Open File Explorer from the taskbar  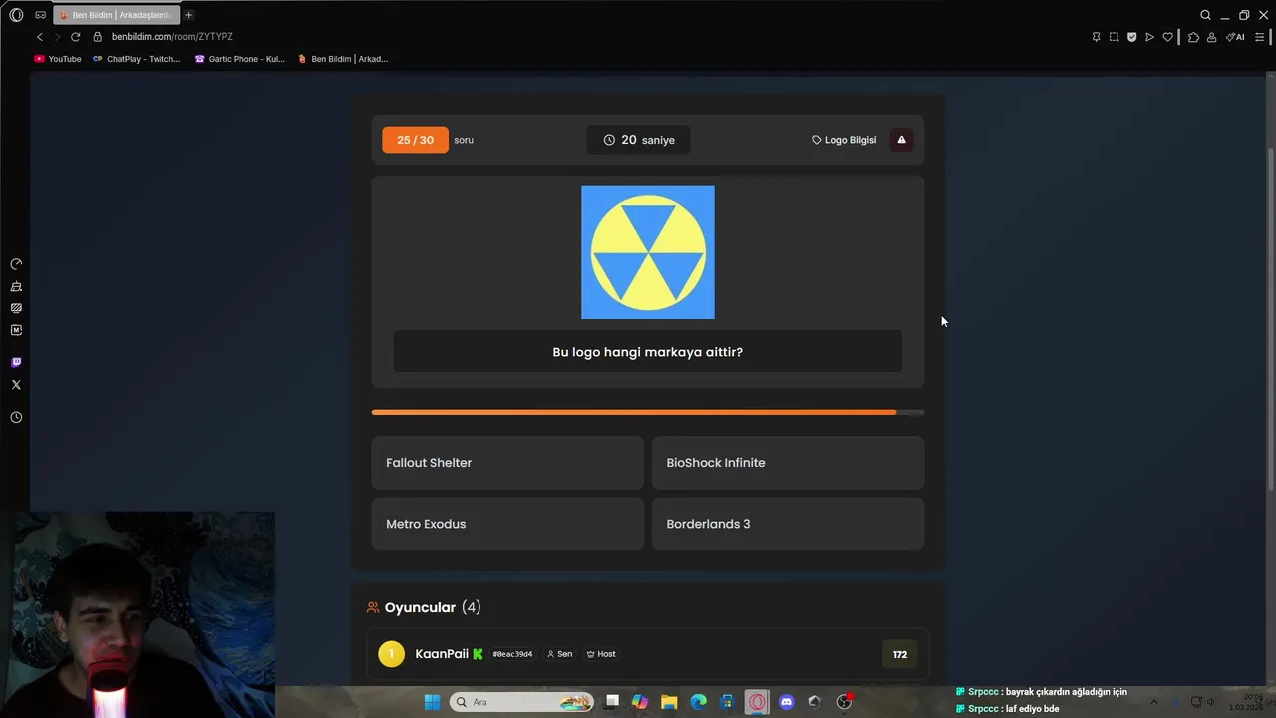point(669,702)
